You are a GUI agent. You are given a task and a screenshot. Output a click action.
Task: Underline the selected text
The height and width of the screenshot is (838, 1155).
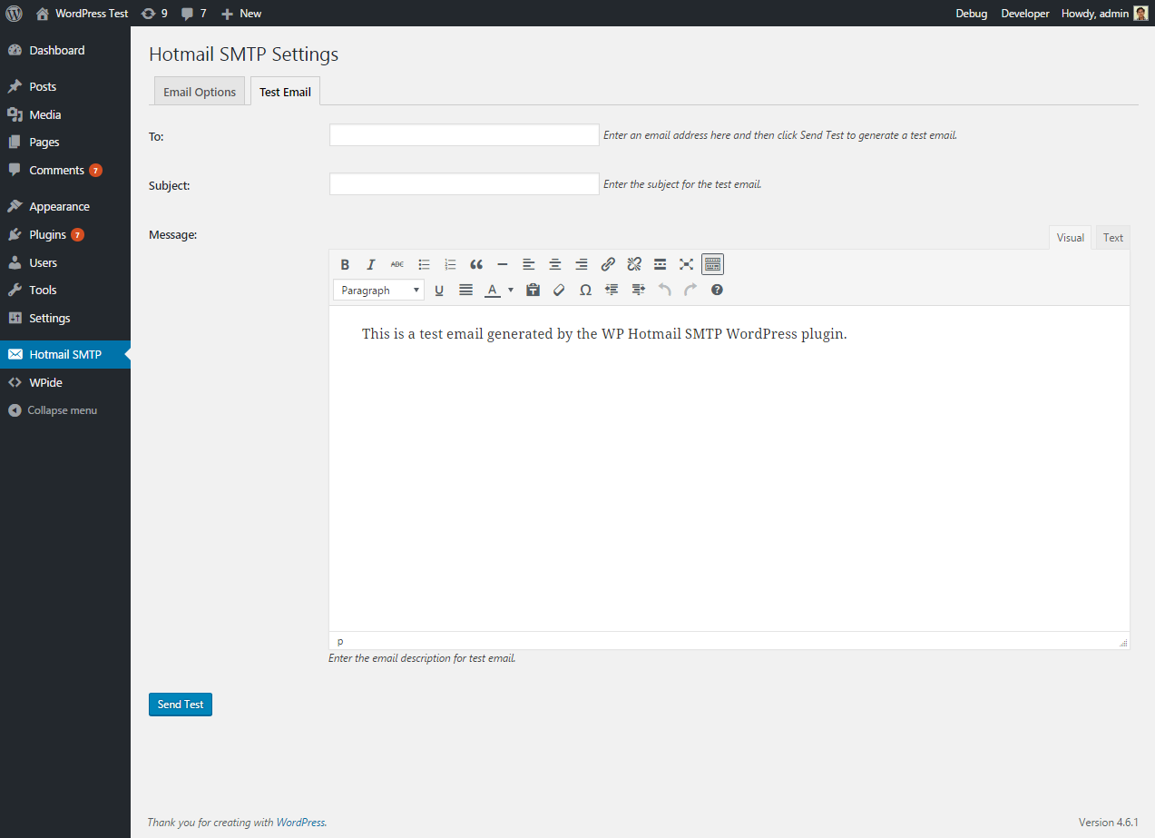click(439, 290)
